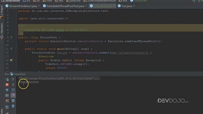Click fold end marker at line 7

[x=17, y=34]
